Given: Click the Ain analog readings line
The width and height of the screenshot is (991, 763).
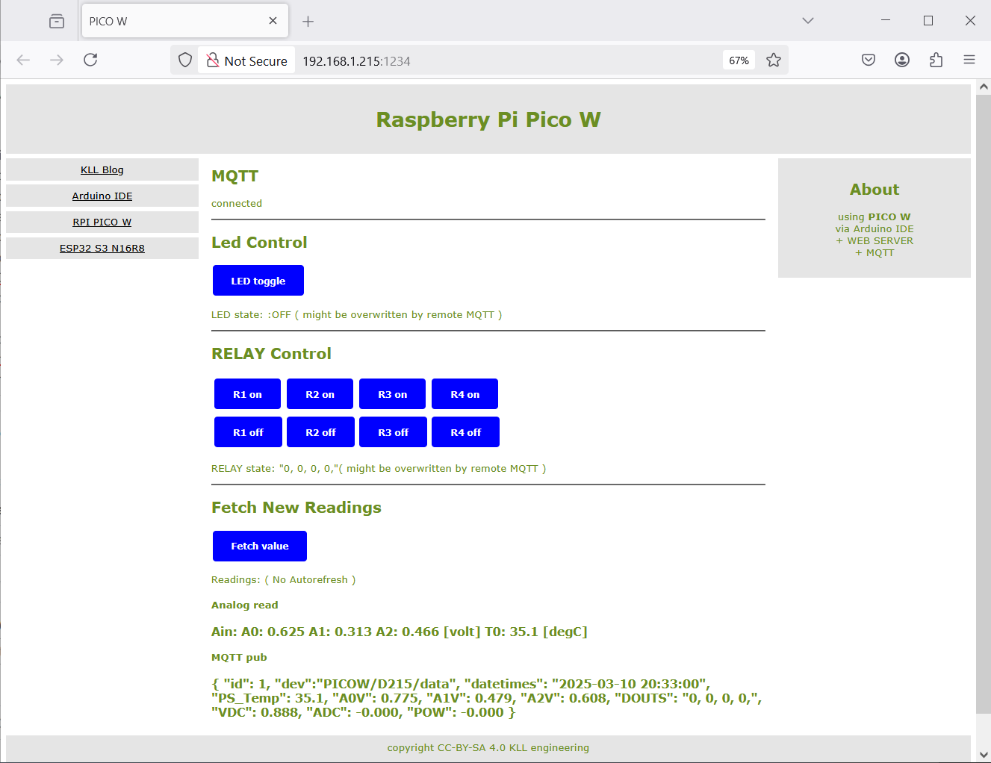Looking at the screenshot, I should coord(400,632).
